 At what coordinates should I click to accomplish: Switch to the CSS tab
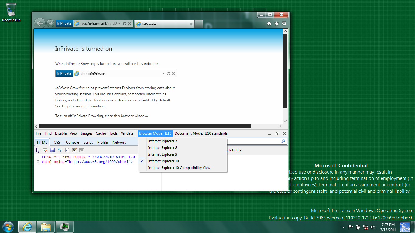coord(57,142)
